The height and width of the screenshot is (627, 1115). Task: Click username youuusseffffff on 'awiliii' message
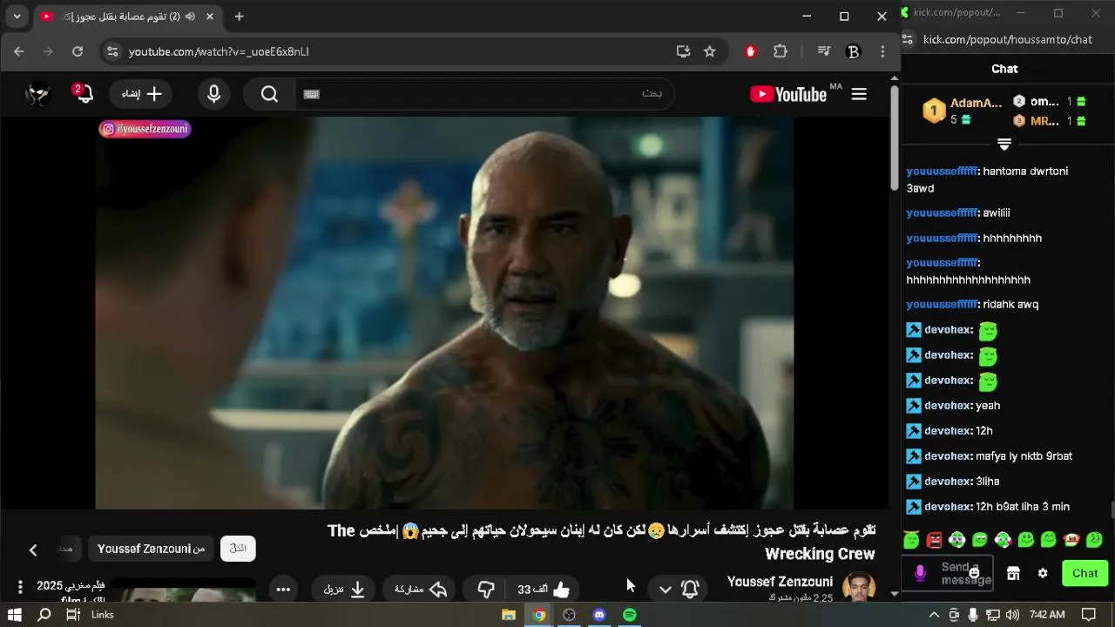pos(943,212)
